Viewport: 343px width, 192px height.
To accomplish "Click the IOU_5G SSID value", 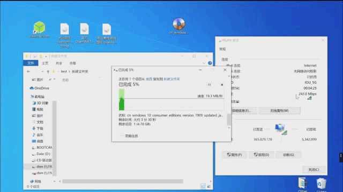I will click(310, 83).
